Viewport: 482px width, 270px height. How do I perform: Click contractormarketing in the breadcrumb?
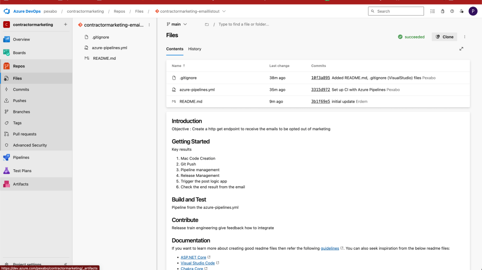[x=85, y=11]
